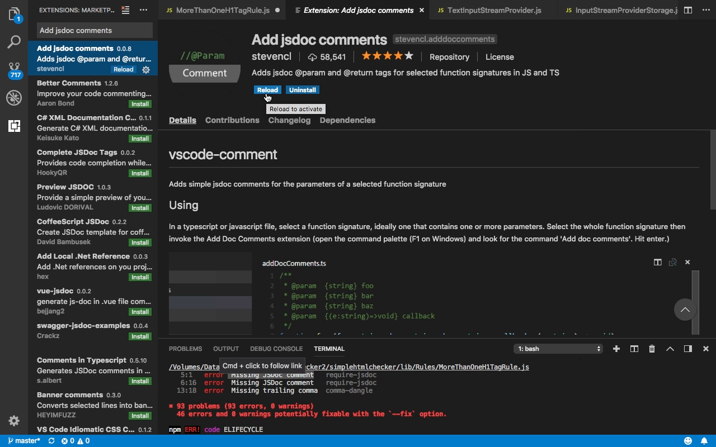This screenshot has width=716, height=447.
Task: Click the extensions search input field
Action: click(95, 30)
